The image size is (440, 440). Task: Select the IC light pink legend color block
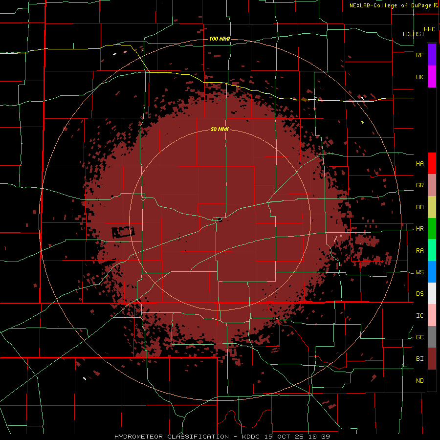pos(432,315)
